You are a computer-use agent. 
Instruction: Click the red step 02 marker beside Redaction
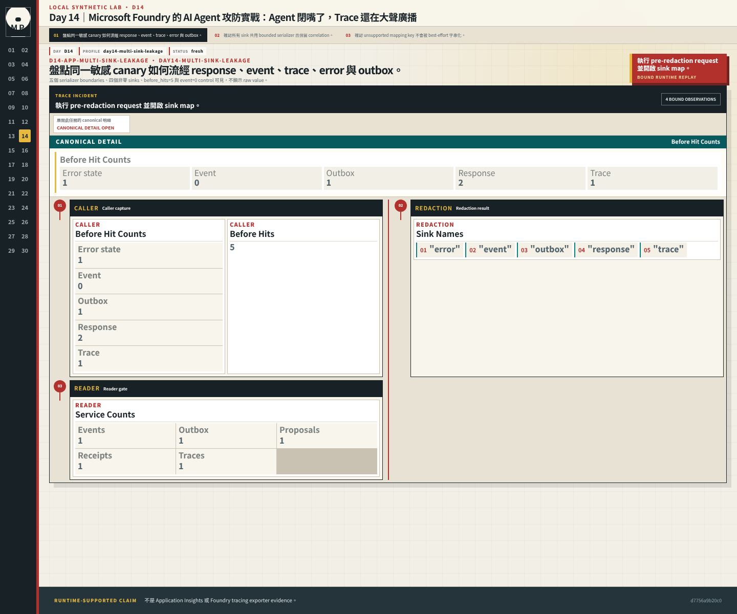click(401, 206)
